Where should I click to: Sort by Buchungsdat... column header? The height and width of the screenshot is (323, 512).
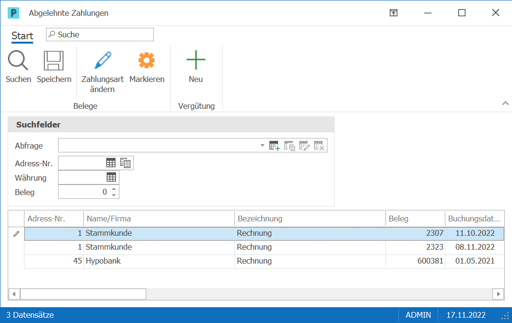tap(475, 219)
